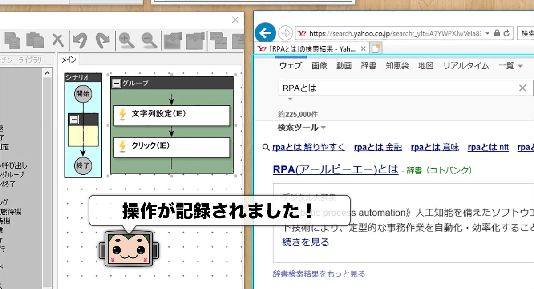Click the lightning icon on クリック(IE) node

[x=123, y=146]
